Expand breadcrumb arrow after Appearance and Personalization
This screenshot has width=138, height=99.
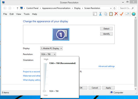72,8
